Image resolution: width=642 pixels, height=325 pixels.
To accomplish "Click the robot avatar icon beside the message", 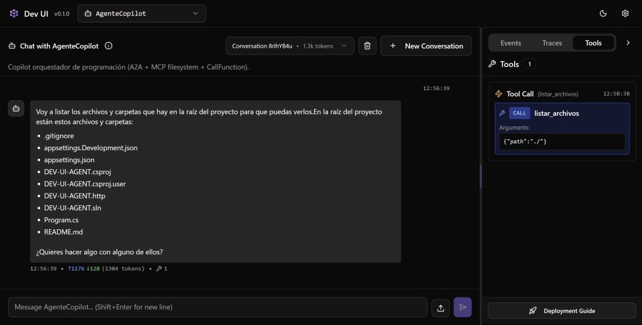I will [x=16, y=108].
